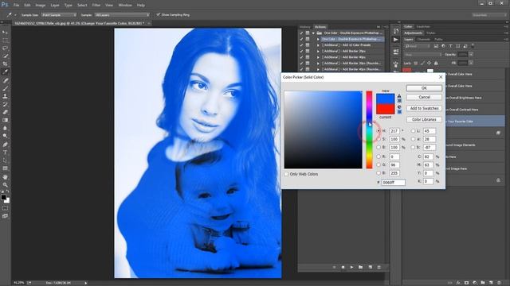
Task: Open the Sample All Layers dropdown
Action: click(x=122, y=15)
